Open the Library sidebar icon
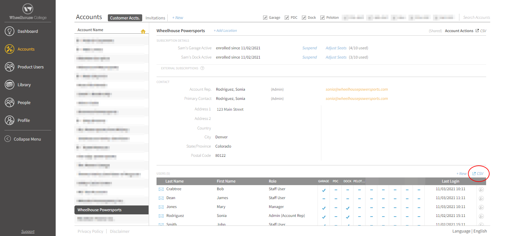 [x=10, y=85]
